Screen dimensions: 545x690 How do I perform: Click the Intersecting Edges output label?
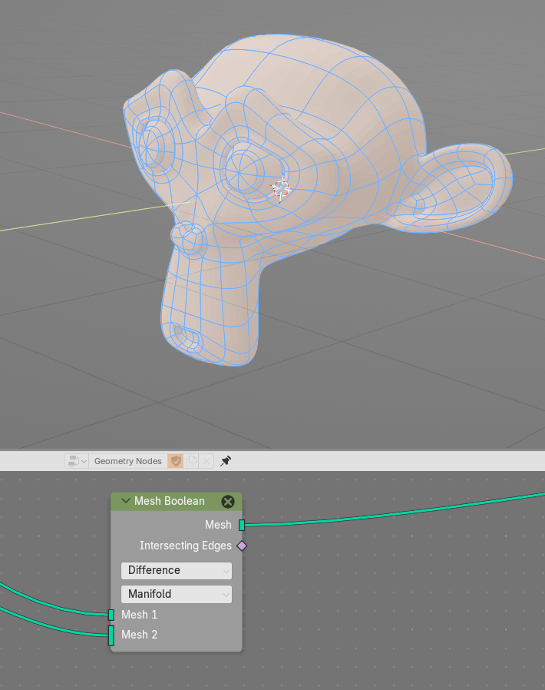click(185, 546)
